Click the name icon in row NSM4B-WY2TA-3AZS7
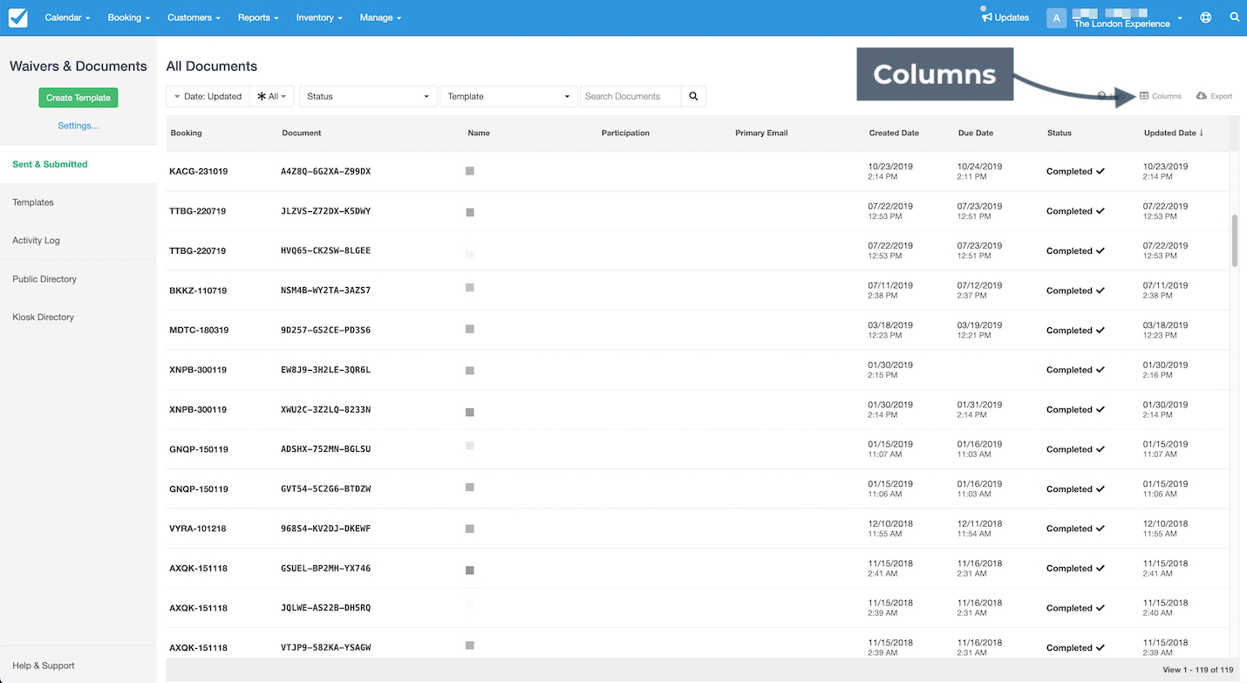The image size is (1247, 683). (x=470, y=287)
